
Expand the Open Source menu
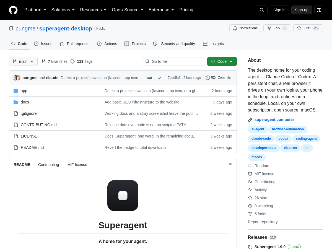tap(128, 10)
